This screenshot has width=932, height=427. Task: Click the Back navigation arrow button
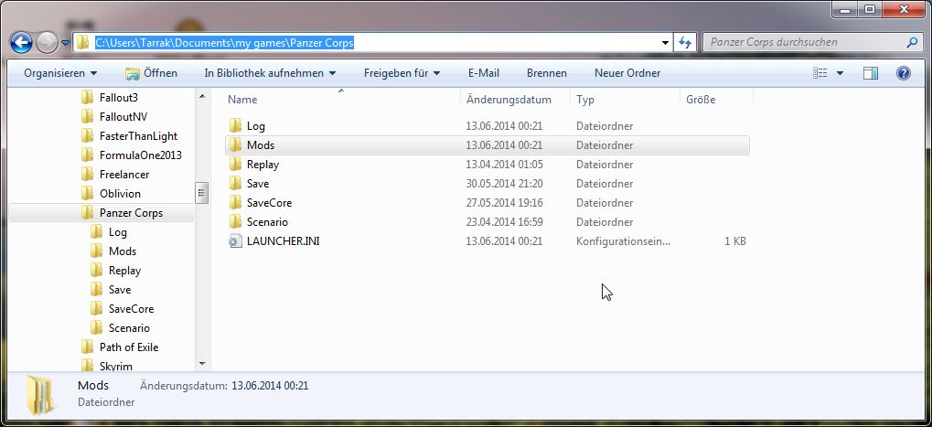pyautogui.click(x=21, y=42)
